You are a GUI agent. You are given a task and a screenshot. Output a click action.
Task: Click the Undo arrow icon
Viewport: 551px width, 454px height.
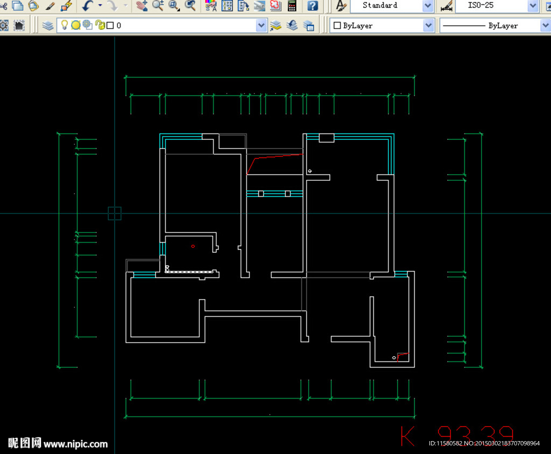click(88, 6)
